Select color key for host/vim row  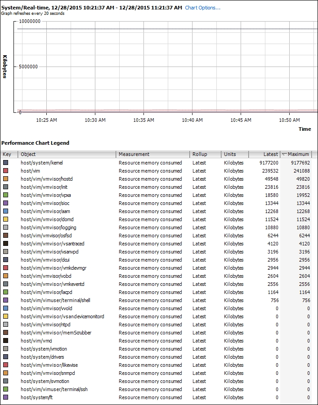click(5, 171)
